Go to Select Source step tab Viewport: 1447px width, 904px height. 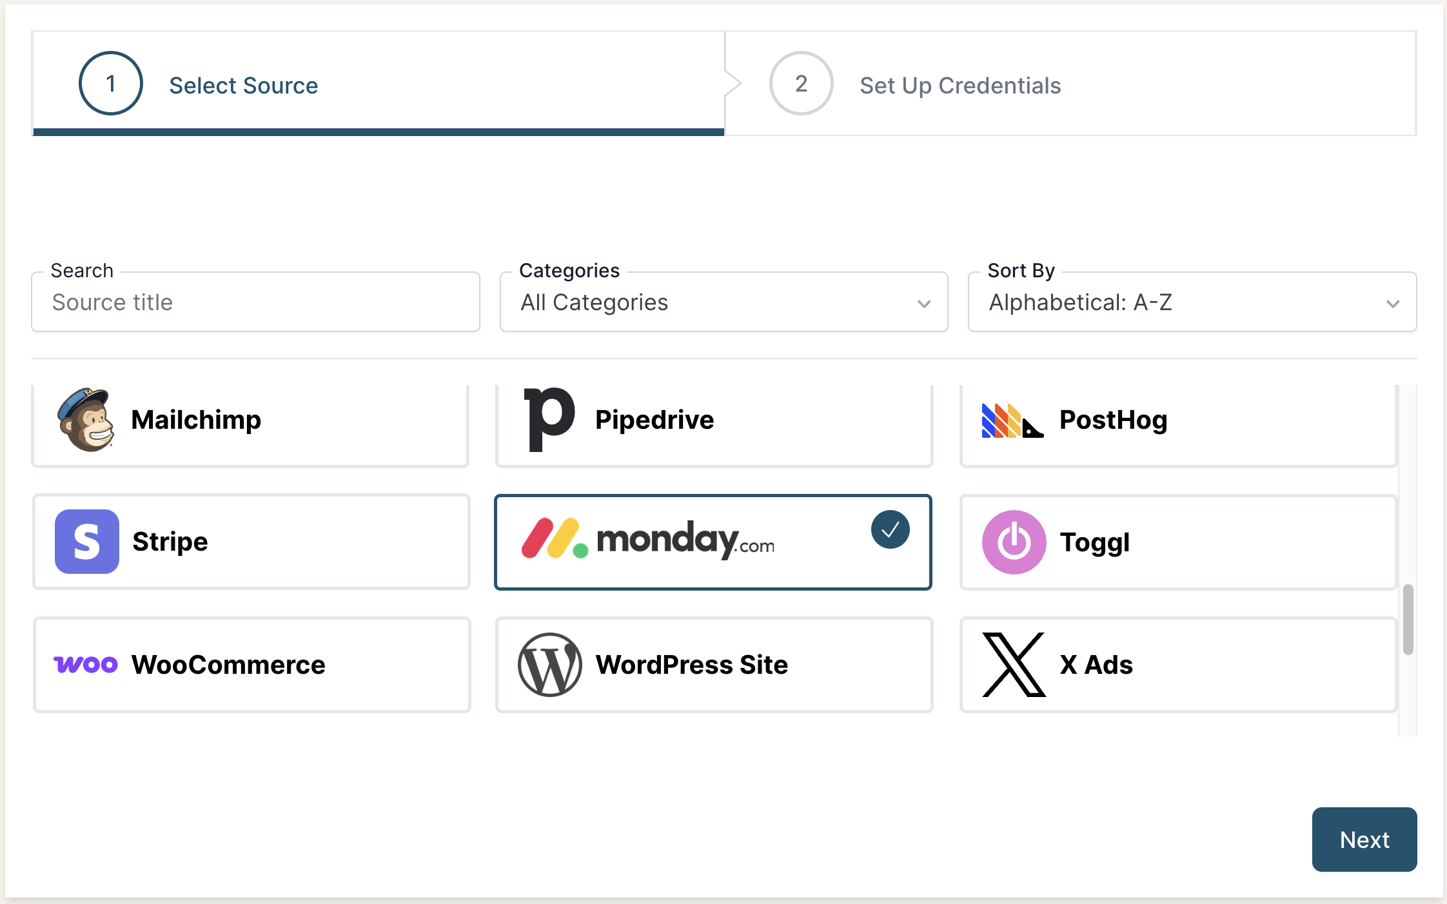243,86
